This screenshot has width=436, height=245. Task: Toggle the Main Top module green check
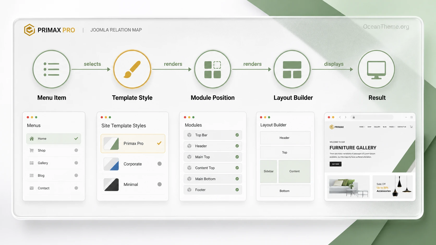click(x=237, y=157)
